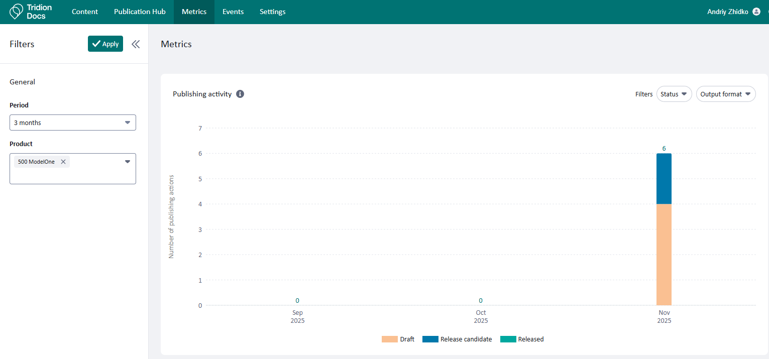This screenshot has width=769, height=359.
Task: Expand the Product dropdown arrow
Action: click(x=127, y=162)
